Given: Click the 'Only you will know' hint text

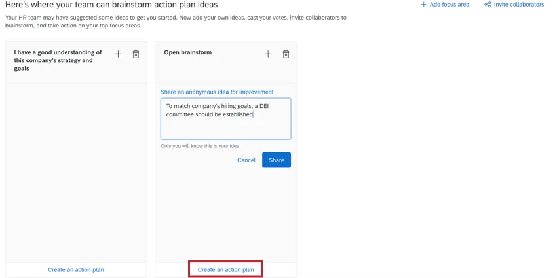Looking at the screenshot, I should click(200, 146).
